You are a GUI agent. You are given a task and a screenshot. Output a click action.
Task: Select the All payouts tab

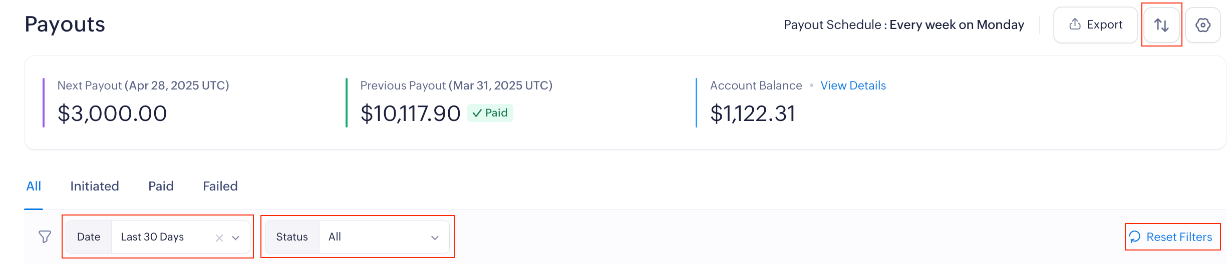pyautogui.click(x=34, y=186)
